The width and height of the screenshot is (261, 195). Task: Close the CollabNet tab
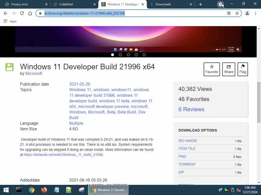pyautogui.click(x=95, y=4)
